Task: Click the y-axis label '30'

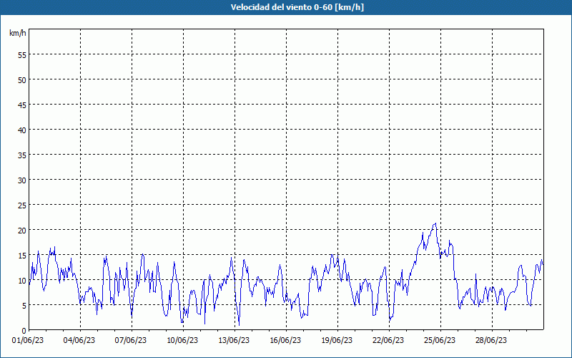Action: (x=22, y=180)
